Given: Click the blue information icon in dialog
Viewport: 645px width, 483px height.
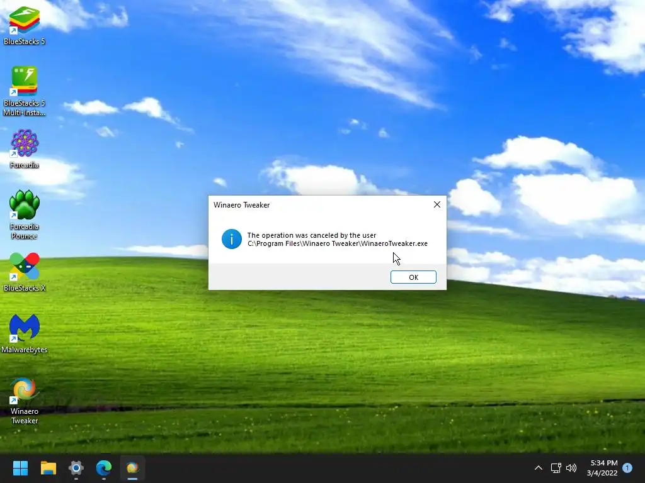Looking at the screenshot, I should [x=232, y=239].
